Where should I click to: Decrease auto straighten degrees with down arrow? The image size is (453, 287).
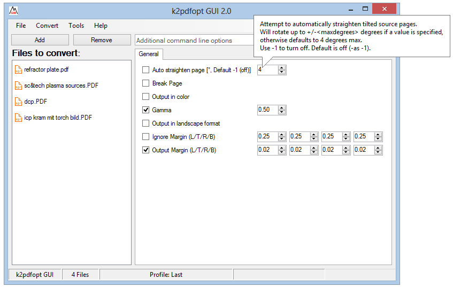(282, 72)
